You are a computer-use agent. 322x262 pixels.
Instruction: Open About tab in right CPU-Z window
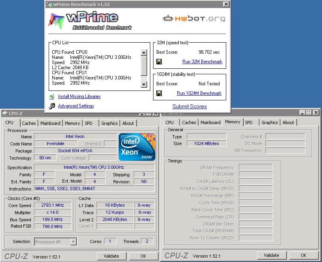[288, 123]
